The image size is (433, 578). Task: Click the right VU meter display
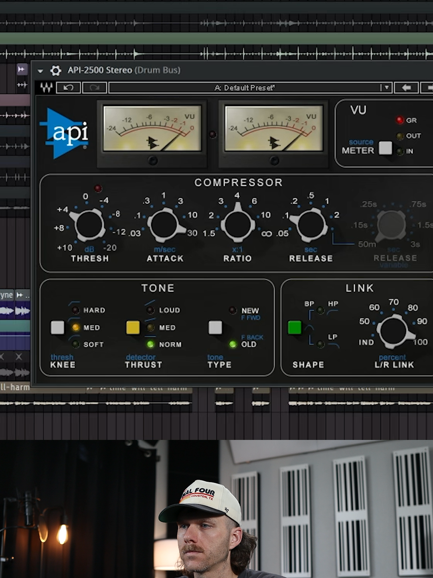tap(274, 128)
